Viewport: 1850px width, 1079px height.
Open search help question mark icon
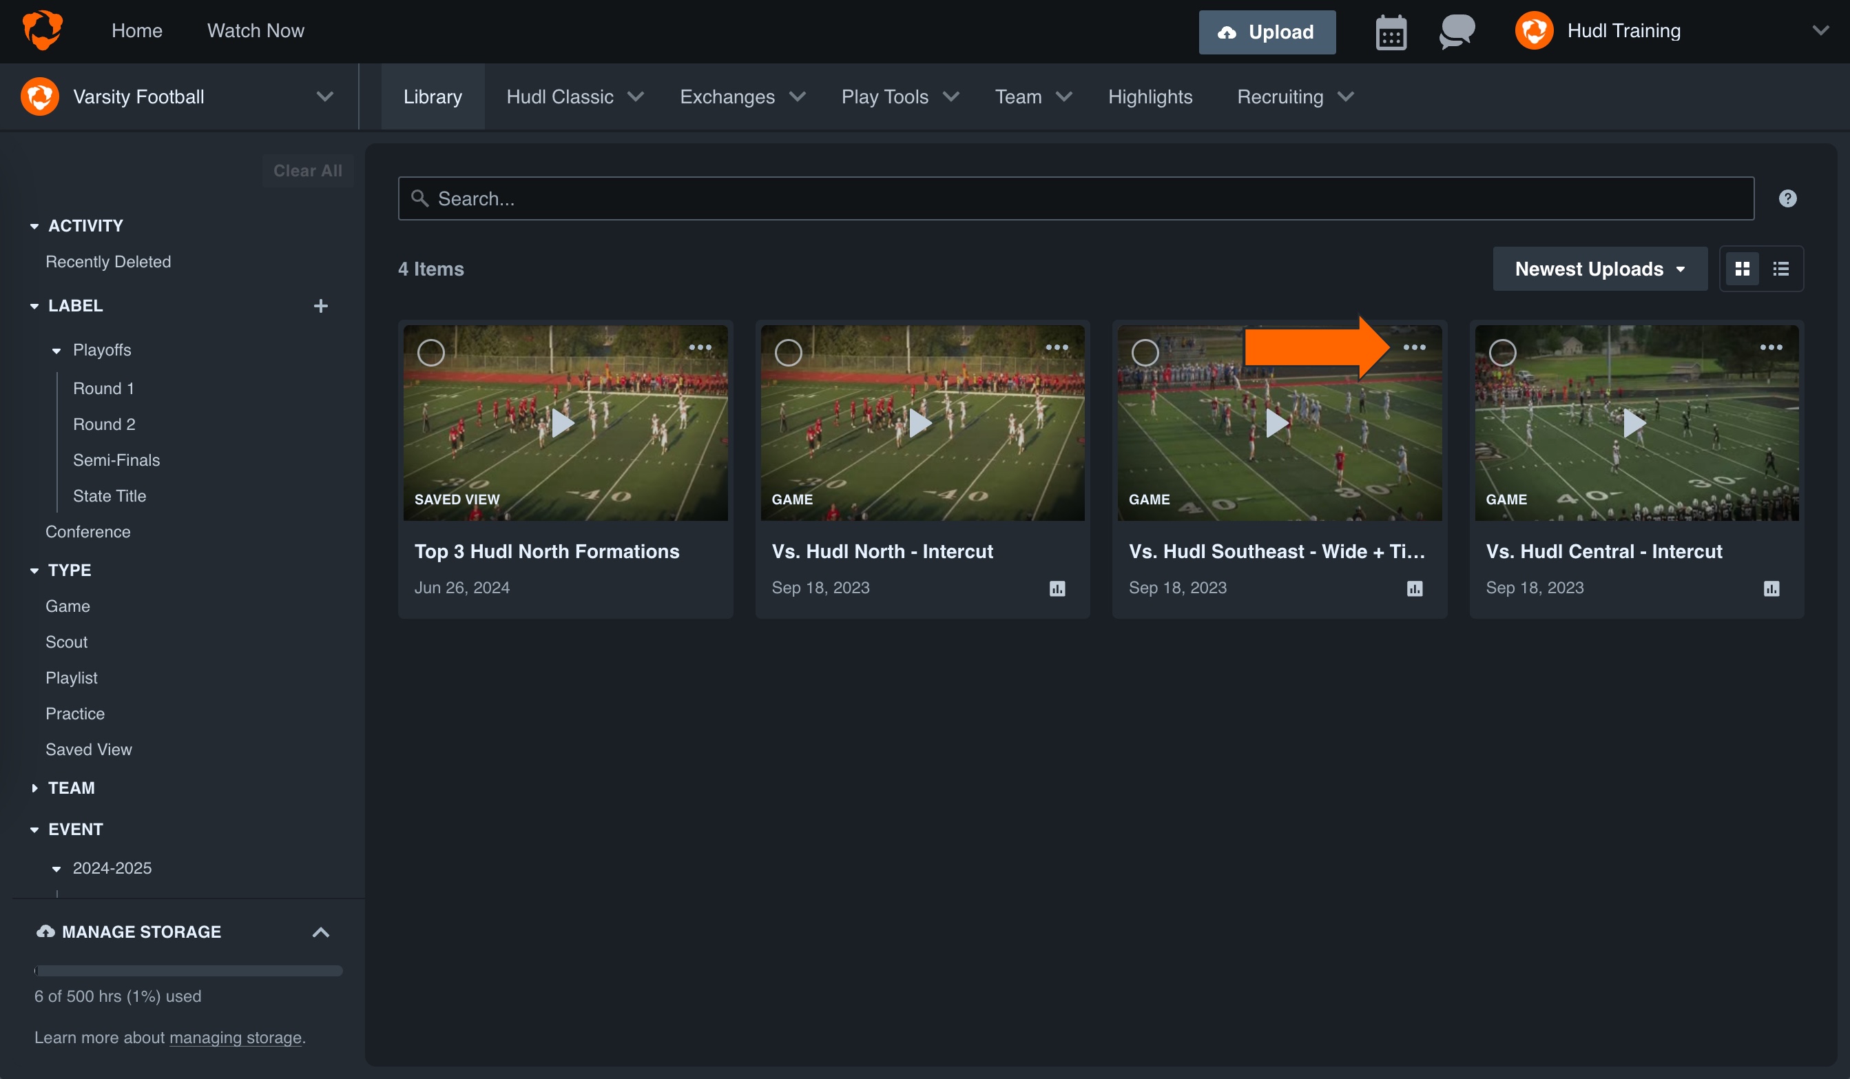tap(1787, 198)
